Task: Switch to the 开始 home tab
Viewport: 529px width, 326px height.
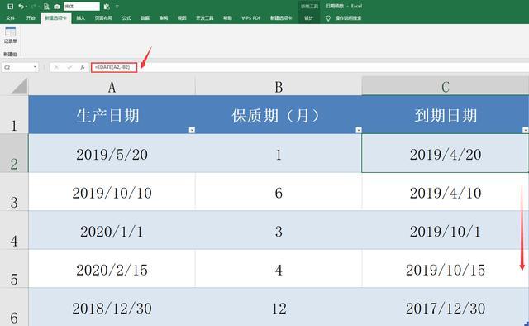Action: point(31,18)
